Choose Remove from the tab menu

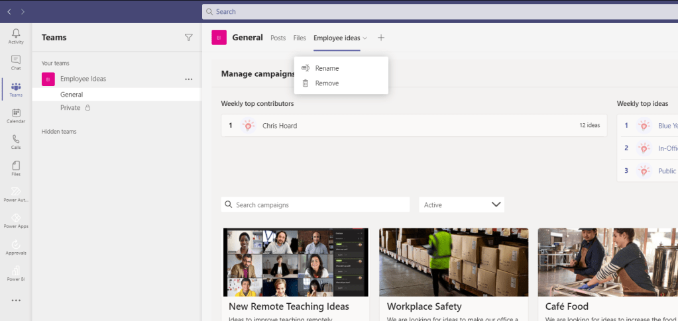click(327, 83)
